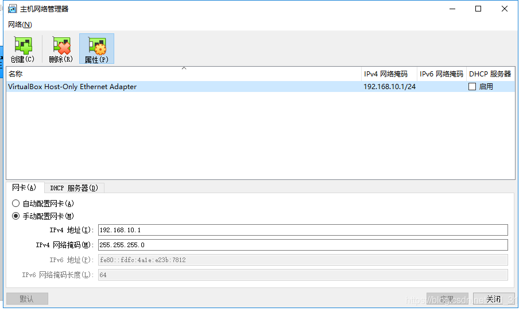Click the IPv6 网络掩码 column header
The width and height of the screenshot is (523, 311).
[441, 74]
